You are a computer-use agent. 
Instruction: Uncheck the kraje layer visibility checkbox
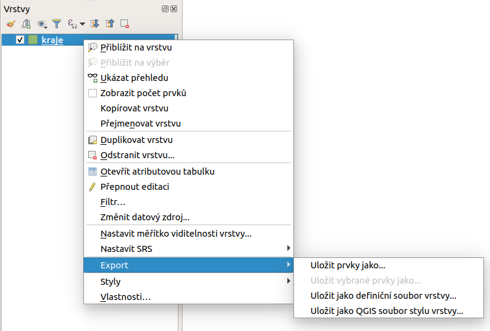pos(20,40)
